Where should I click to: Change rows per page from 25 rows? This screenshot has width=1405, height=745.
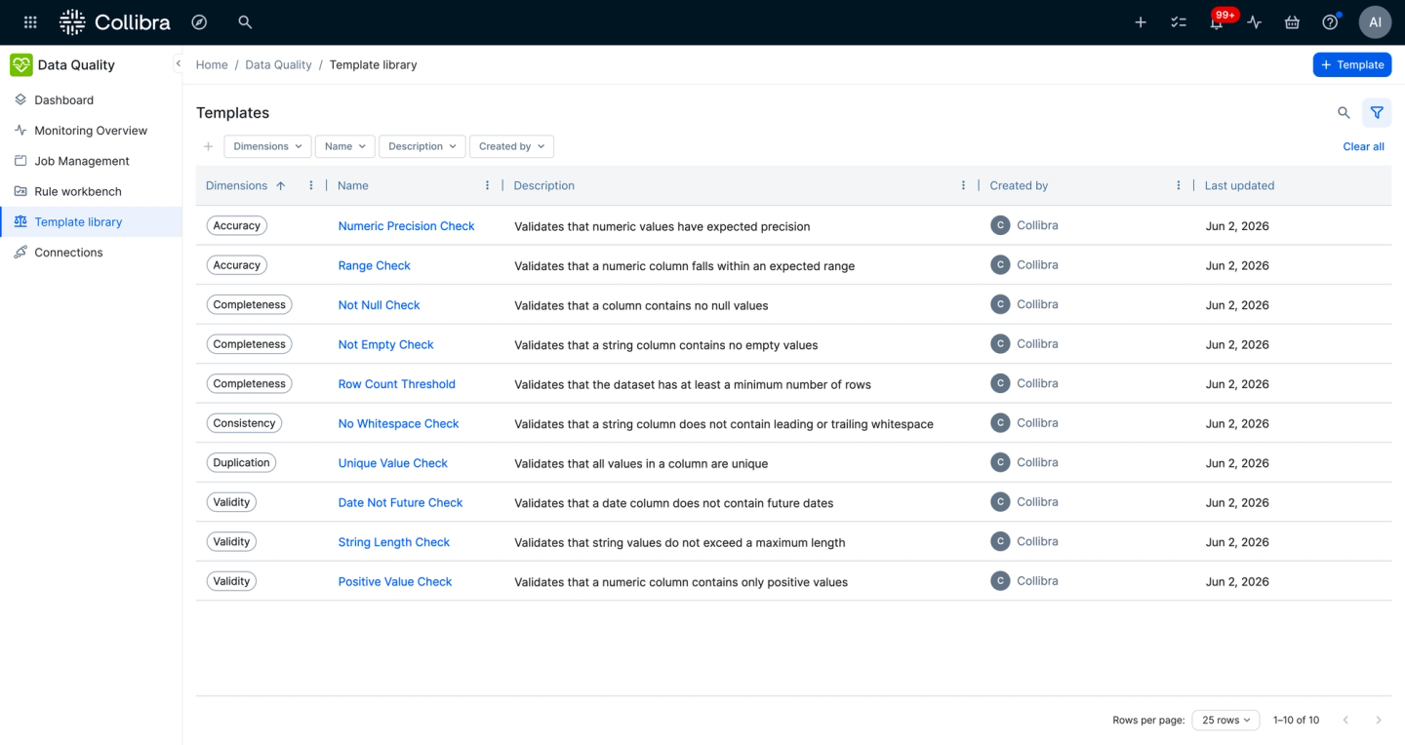tap(1225, 720)
